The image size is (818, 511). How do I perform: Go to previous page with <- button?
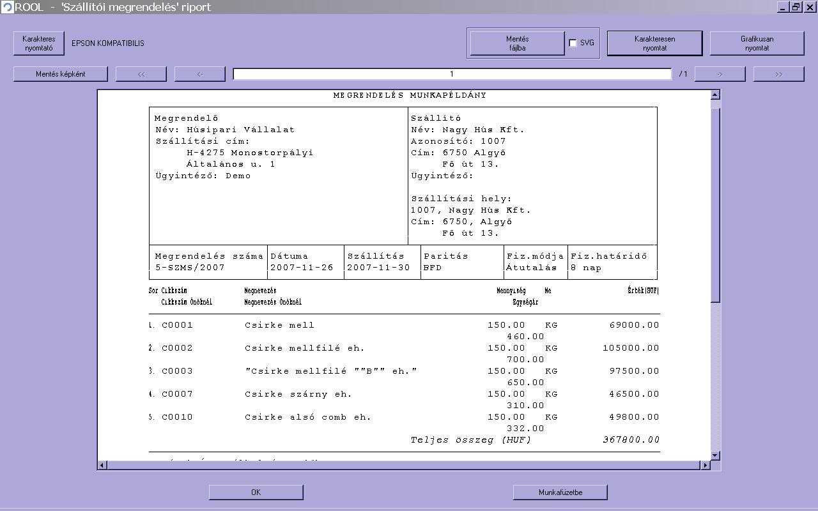click(x=200, y=74)
